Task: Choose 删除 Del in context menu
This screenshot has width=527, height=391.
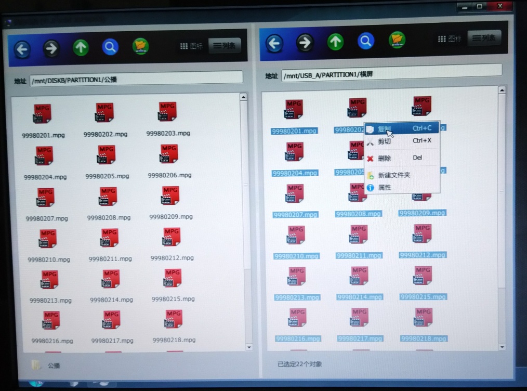Action: 402,158
